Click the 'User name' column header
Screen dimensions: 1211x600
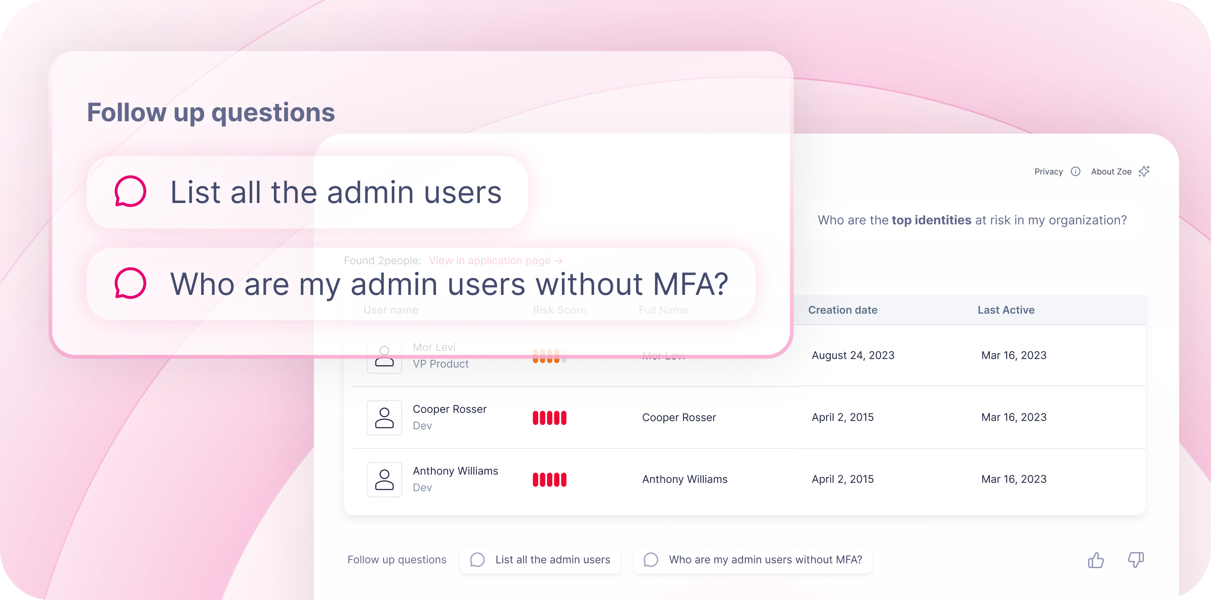tap(390, 310)
